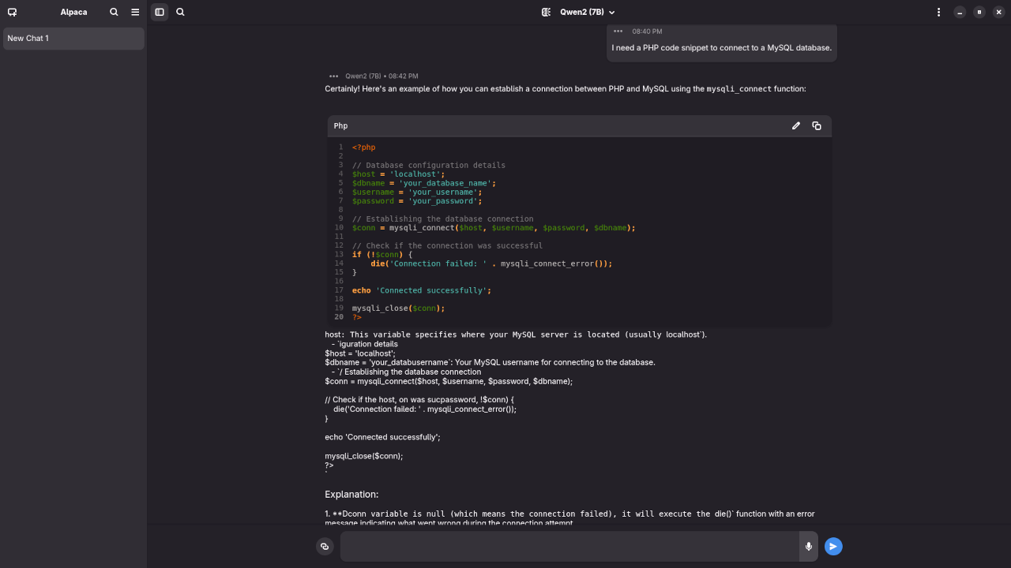Open options menu for the user message

click(618, 32)
